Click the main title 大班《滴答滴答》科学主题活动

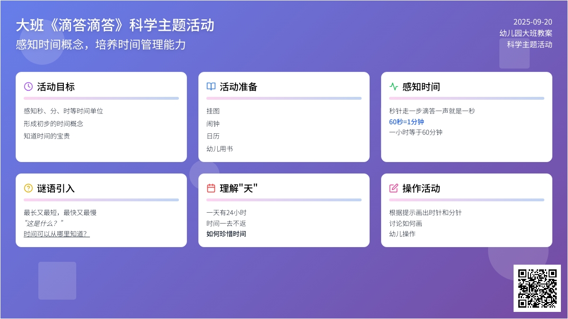click(x=115, y=25)
